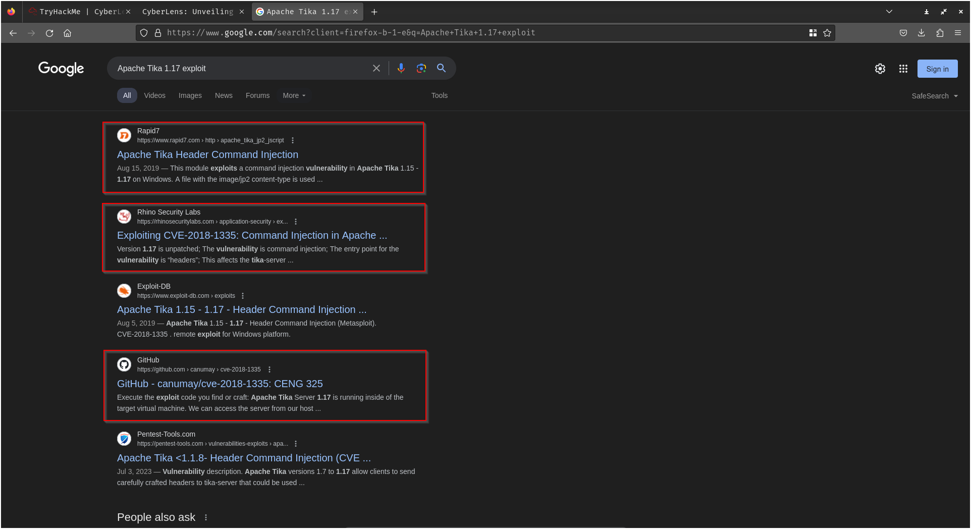971x529 pixels.
Task: Open Google Lens image search
Action: (x=421, y=68)
